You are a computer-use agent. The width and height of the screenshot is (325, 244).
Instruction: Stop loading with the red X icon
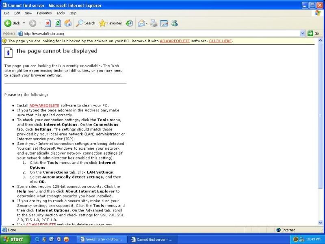click(x=48, y=23)
